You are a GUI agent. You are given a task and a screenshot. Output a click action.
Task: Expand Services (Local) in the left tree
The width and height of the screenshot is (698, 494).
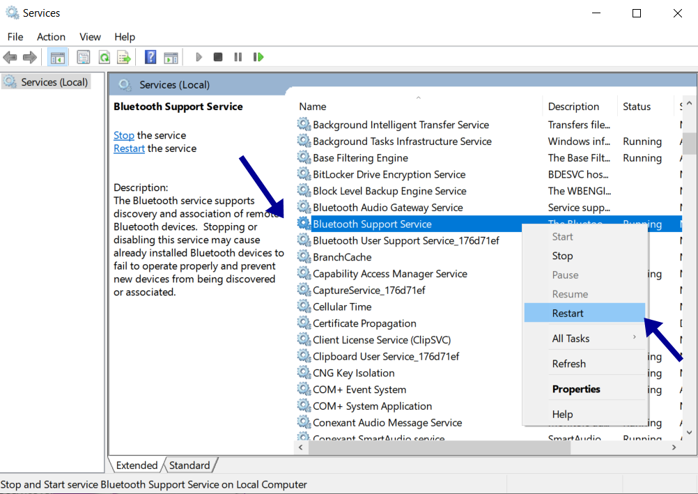(52, 82)
